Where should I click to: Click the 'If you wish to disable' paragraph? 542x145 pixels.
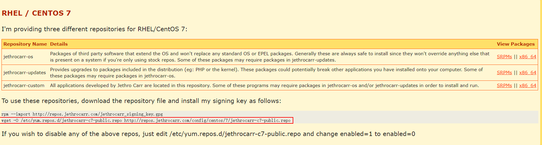(208, 134)
